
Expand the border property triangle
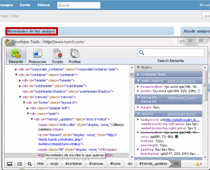point(138,91)
